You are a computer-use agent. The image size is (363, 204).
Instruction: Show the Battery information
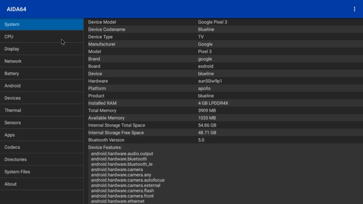(42, 73)
